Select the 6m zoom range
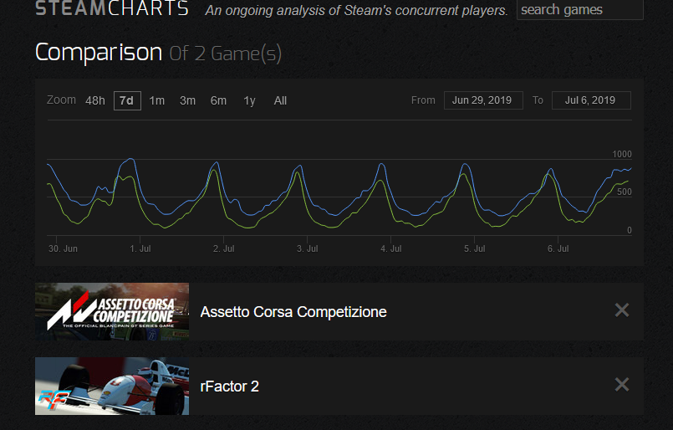 pyautogui.click(x=218, y=100)
